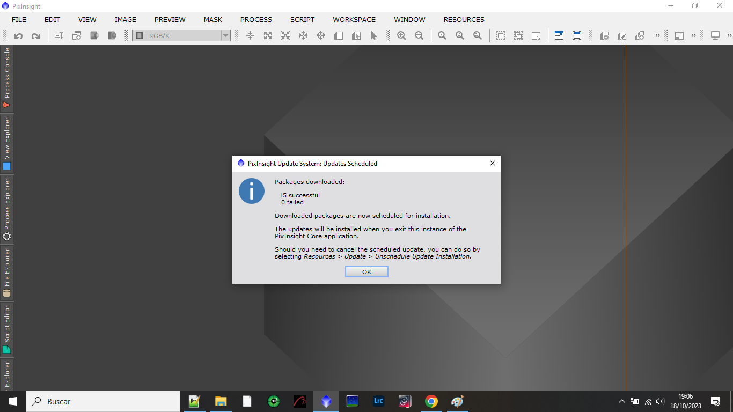Screen dimensions: 733x412
Task: Open the MASK menu
Action: tap(213, 20)
